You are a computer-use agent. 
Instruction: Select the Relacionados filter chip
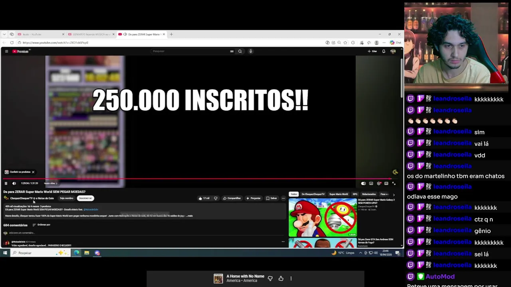[369, 194]
